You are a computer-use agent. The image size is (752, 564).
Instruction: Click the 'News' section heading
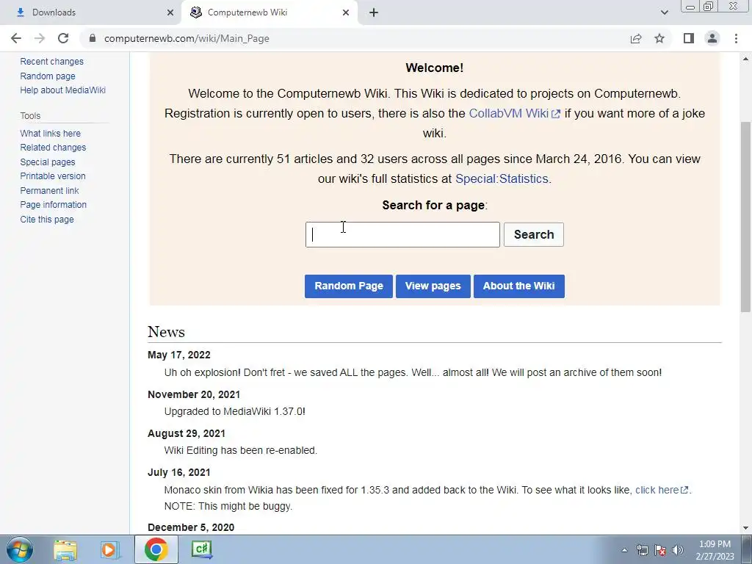point(166,332)
